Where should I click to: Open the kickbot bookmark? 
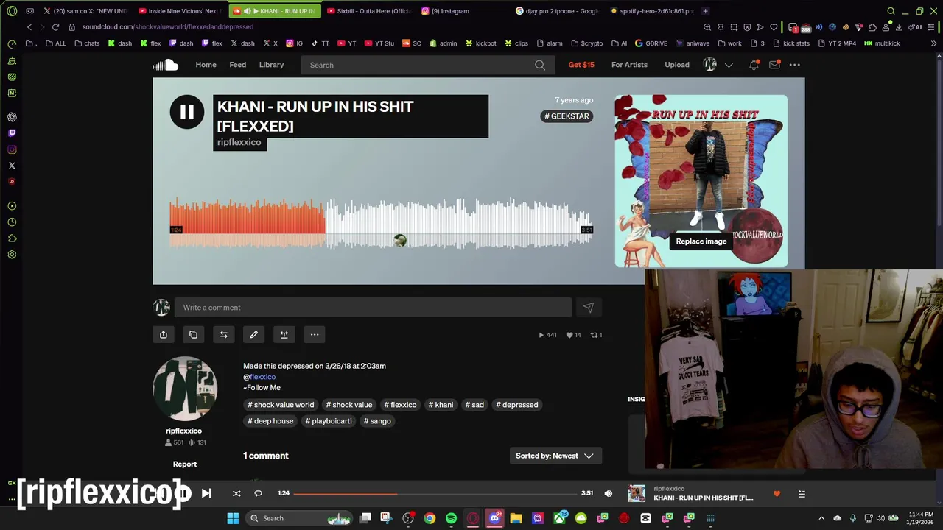480,43
